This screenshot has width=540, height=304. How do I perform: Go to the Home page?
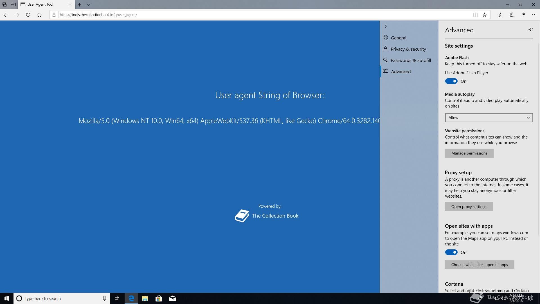tap(39, 15)
